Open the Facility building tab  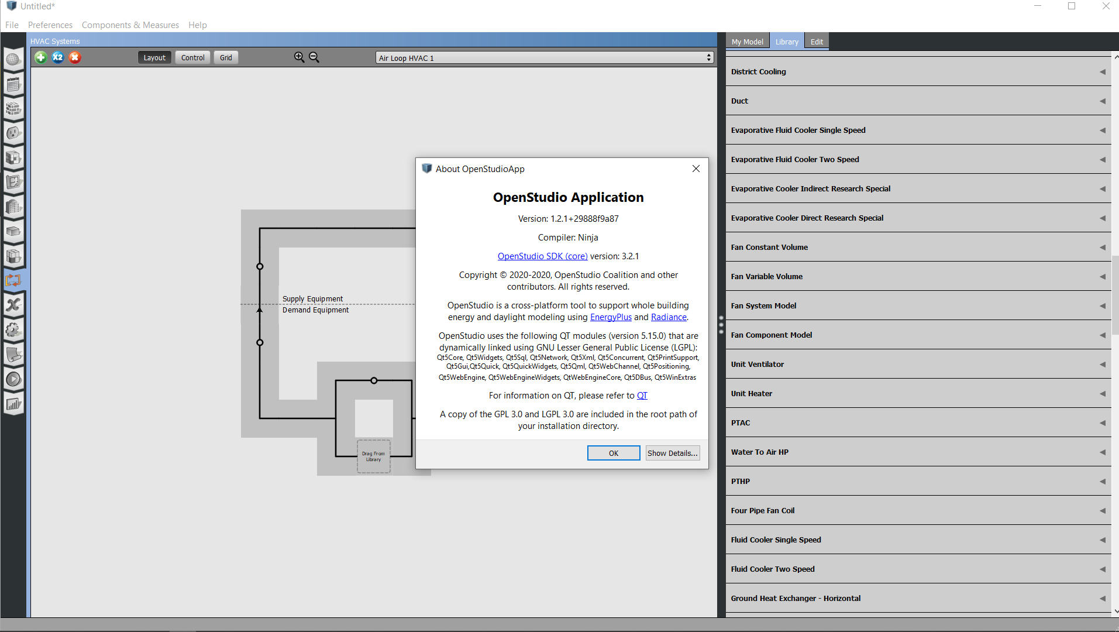[x=13, y=207]
